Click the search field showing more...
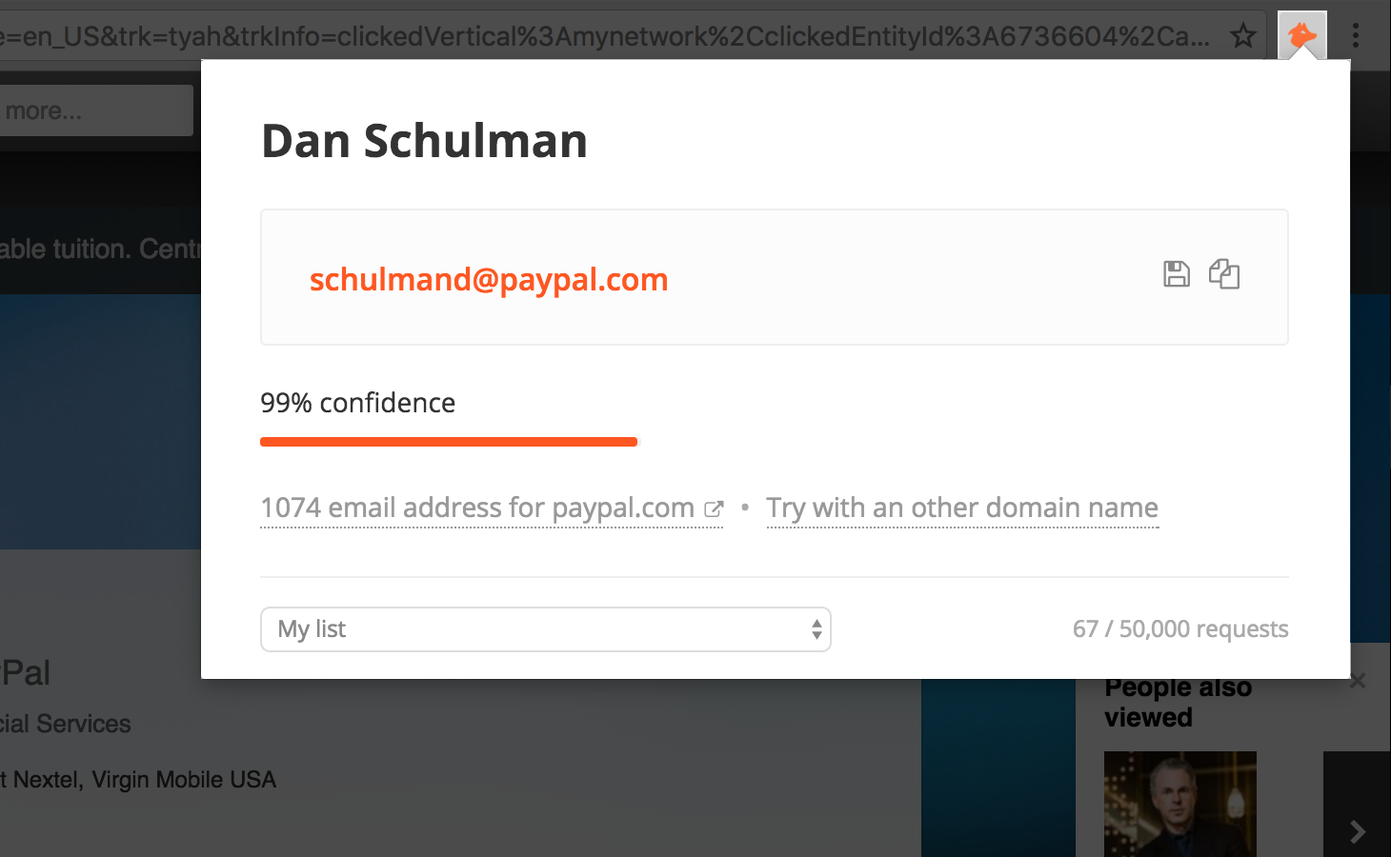The image size is (1391, 857). click(x=95, y=110)
